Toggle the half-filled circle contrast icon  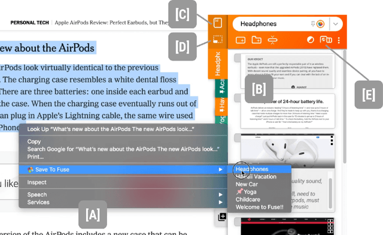click(x=311, y=40)
